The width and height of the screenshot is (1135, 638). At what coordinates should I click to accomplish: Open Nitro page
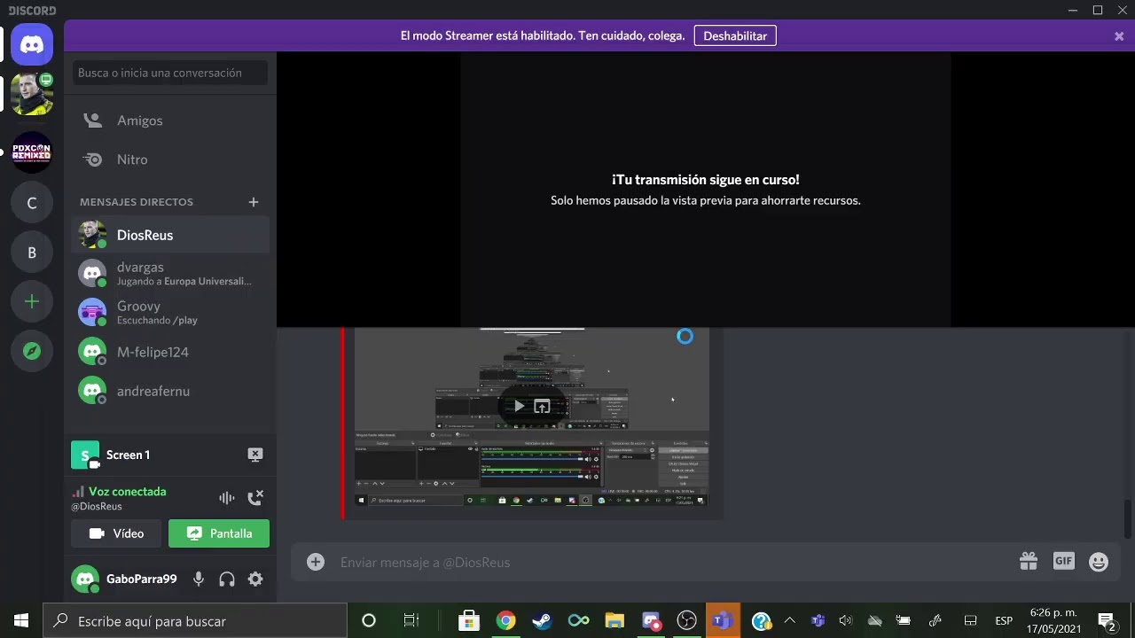(x=170, y=159)
